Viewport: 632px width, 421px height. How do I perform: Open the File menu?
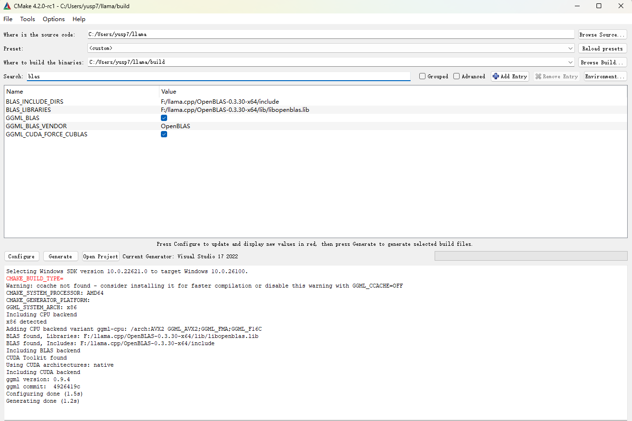[8, 19]
